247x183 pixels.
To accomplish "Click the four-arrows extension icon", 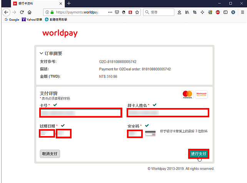I will click(x=202, y=12).
